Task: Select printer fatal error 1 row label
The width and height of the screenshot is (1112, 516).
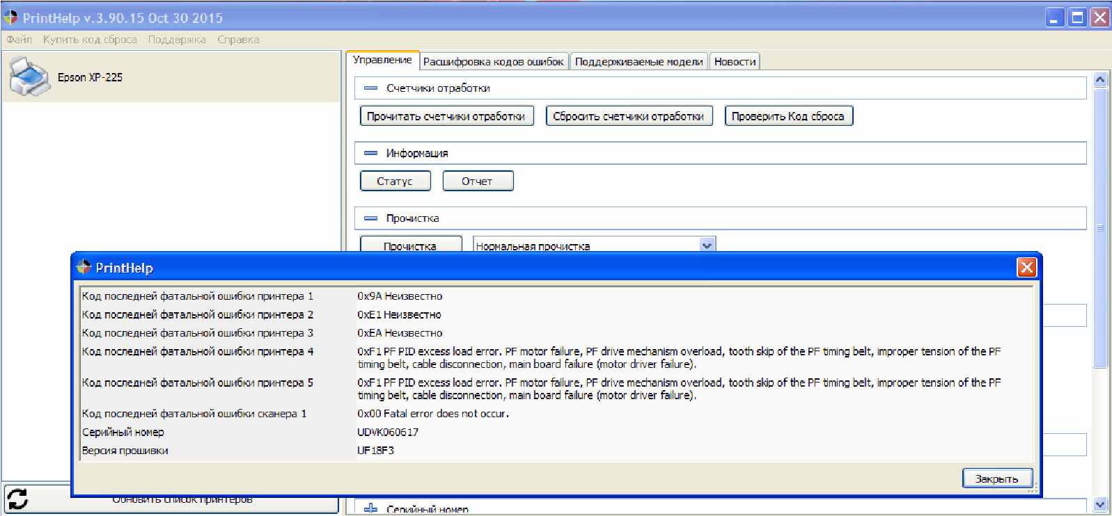Action: click(198, 296)
